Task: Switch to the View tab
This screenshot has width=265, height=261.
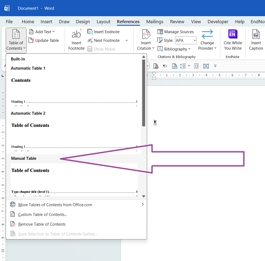Action: pyautogui.click(x=196, y=22)
